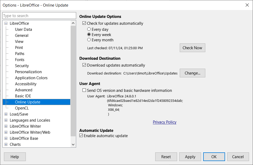Select the Fonts settings page
The width and height of the screenshot is (253, 165).
tap(20, 59)
